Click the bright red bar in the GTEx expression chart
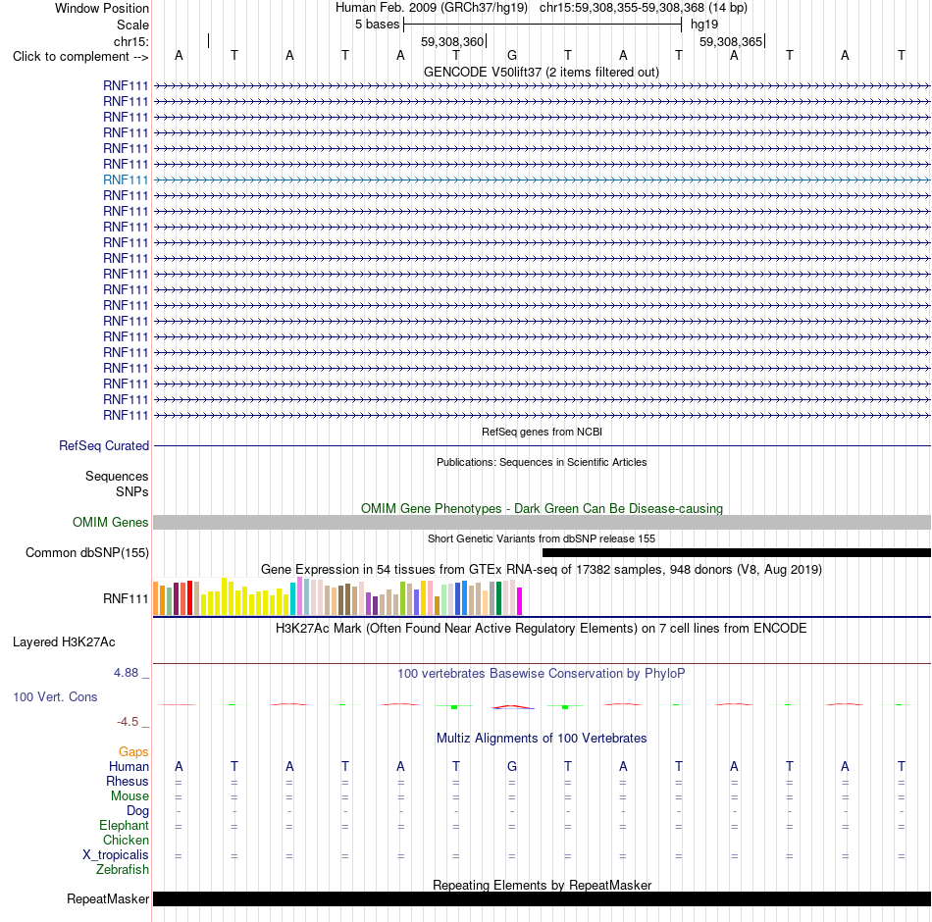The width and height of the screenshot is (932, 922). click(x=189, y=597)
